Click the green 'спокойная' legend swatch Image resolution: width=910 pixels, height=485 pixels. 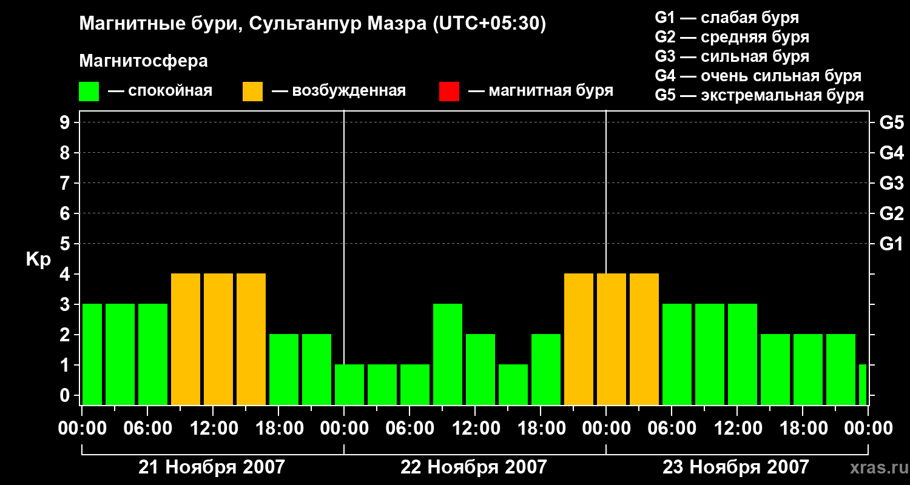pos(89,91)
